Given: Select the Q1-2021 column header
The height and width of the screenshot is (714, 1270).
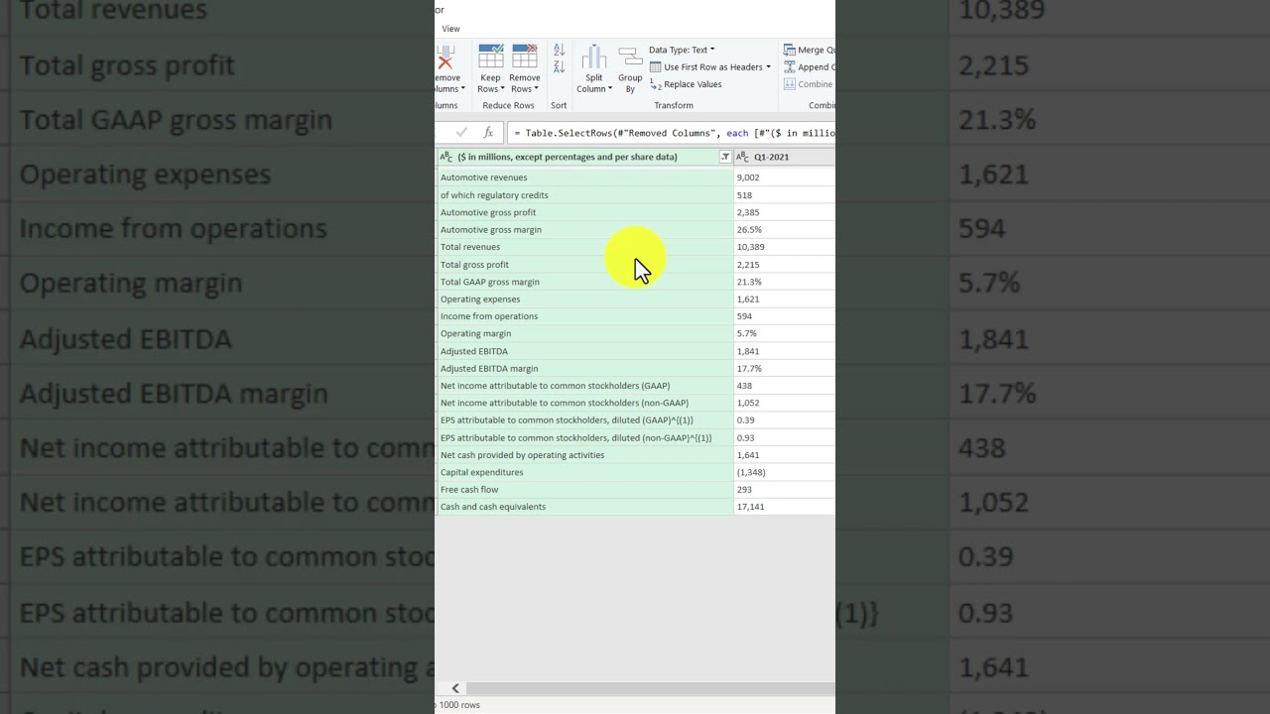Looking at the screenshot, I should click(x=785, y=157).
